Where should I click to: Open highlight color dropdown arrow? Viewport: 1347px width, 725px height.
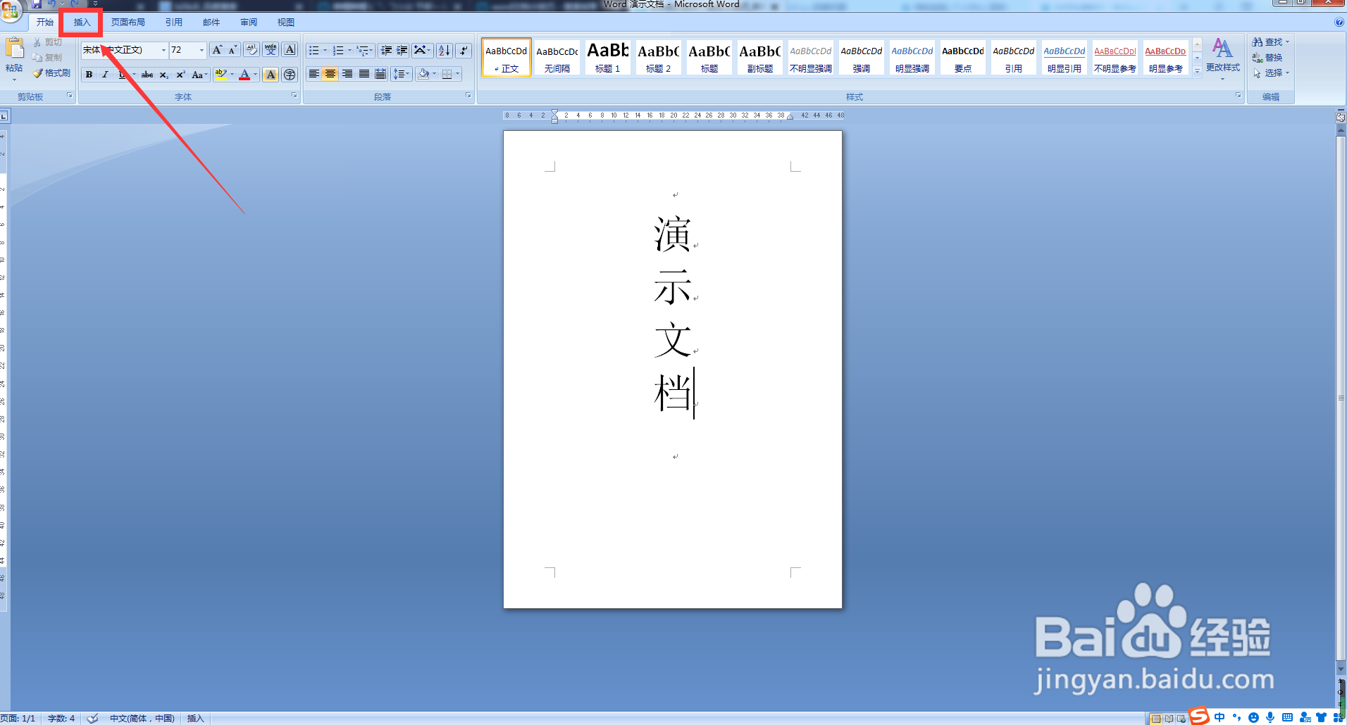pyautogui.click(x=232, y=75)
